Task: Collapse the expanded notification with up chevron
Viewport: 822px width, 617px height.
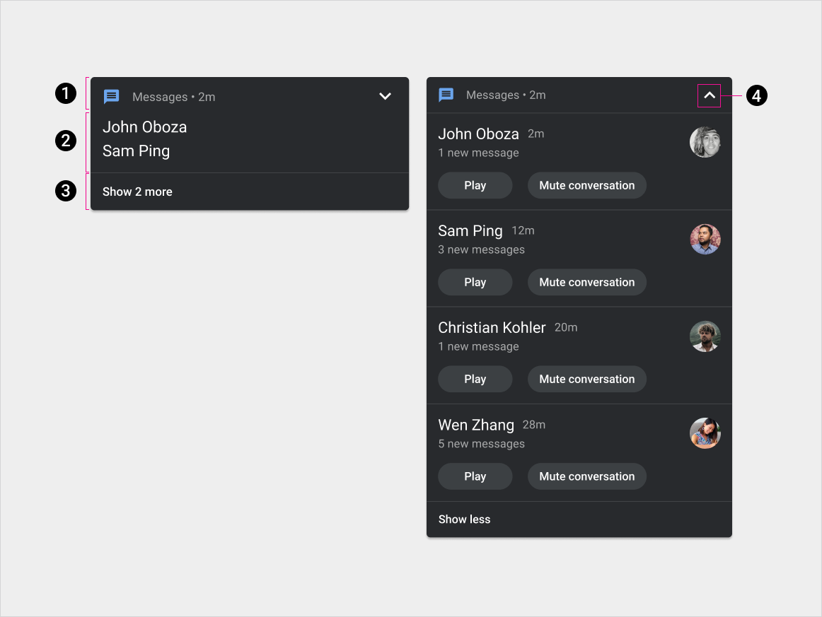Action: pyautogui.click(x=709, y=95)
